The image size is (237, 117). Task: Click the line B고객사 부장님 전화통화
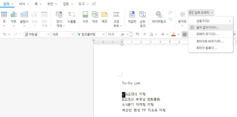[x=141, y=99]
